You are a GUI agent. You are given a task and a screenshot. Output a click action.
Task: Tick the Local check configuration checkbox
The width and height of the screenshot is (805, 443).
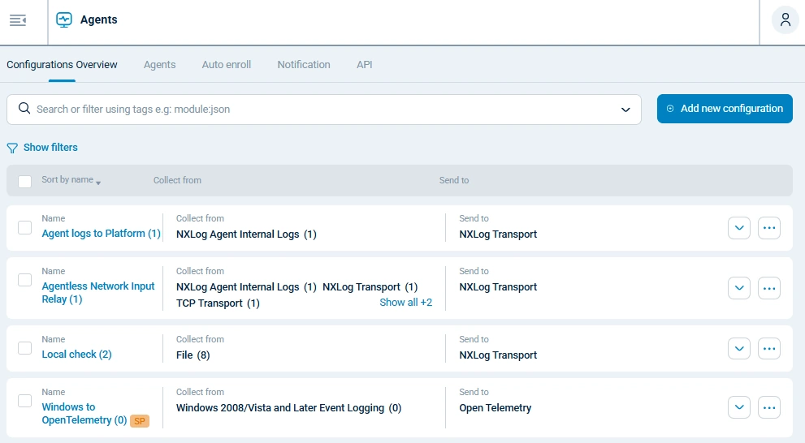point(24,348)
